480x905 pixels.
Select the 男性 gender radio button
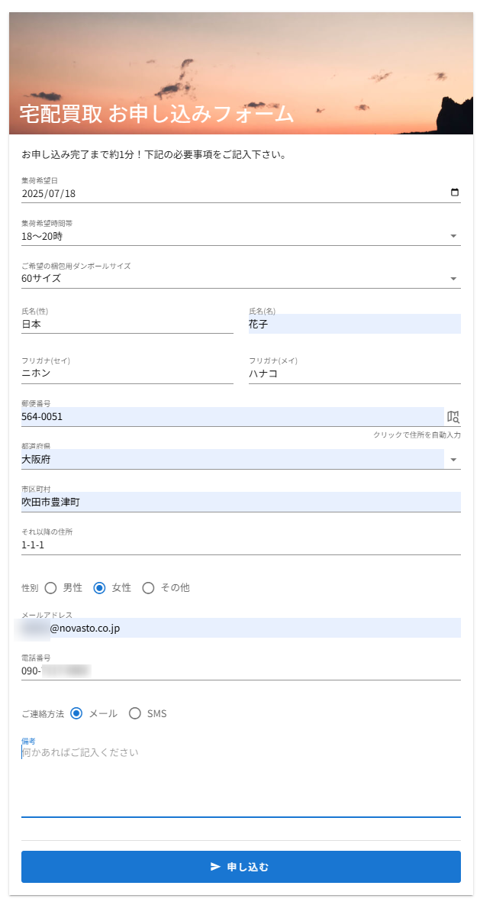tap(51, 587)
